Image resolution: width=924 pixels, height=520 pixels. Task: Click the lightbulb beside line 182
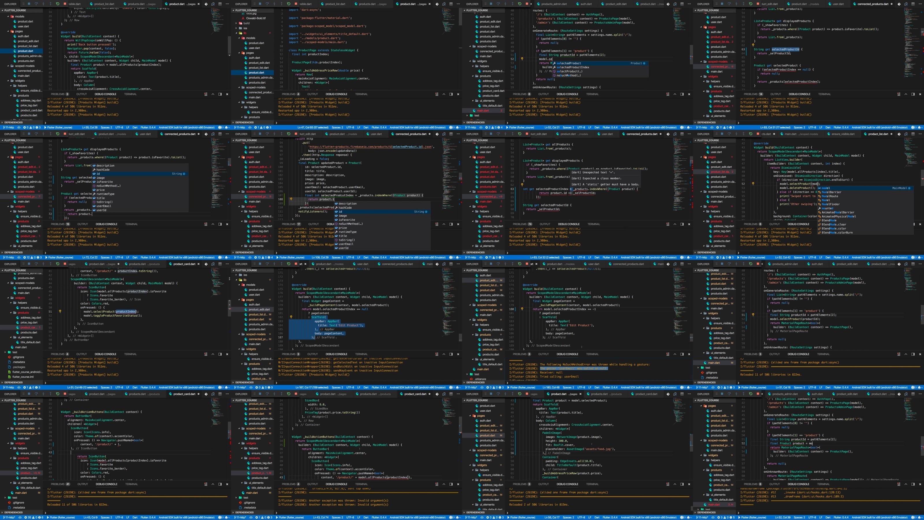tap(291, 317)
